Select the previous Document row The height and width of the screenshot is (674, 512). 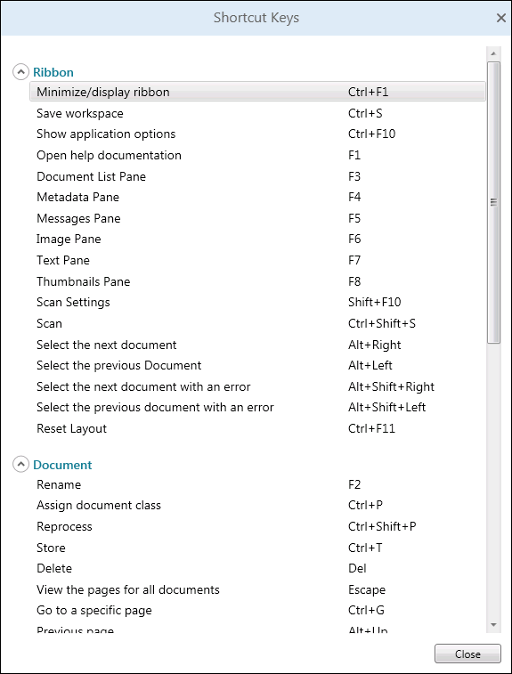[x=257, y=365]
